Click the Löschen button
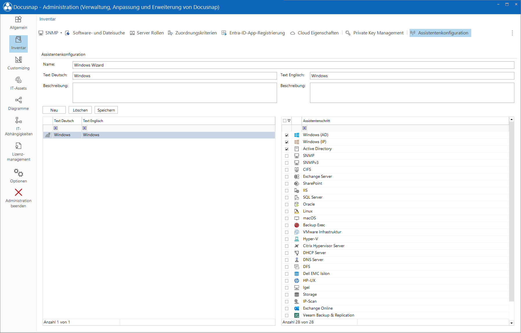This screenshot has width=521, height=333. tap(80, 110)
